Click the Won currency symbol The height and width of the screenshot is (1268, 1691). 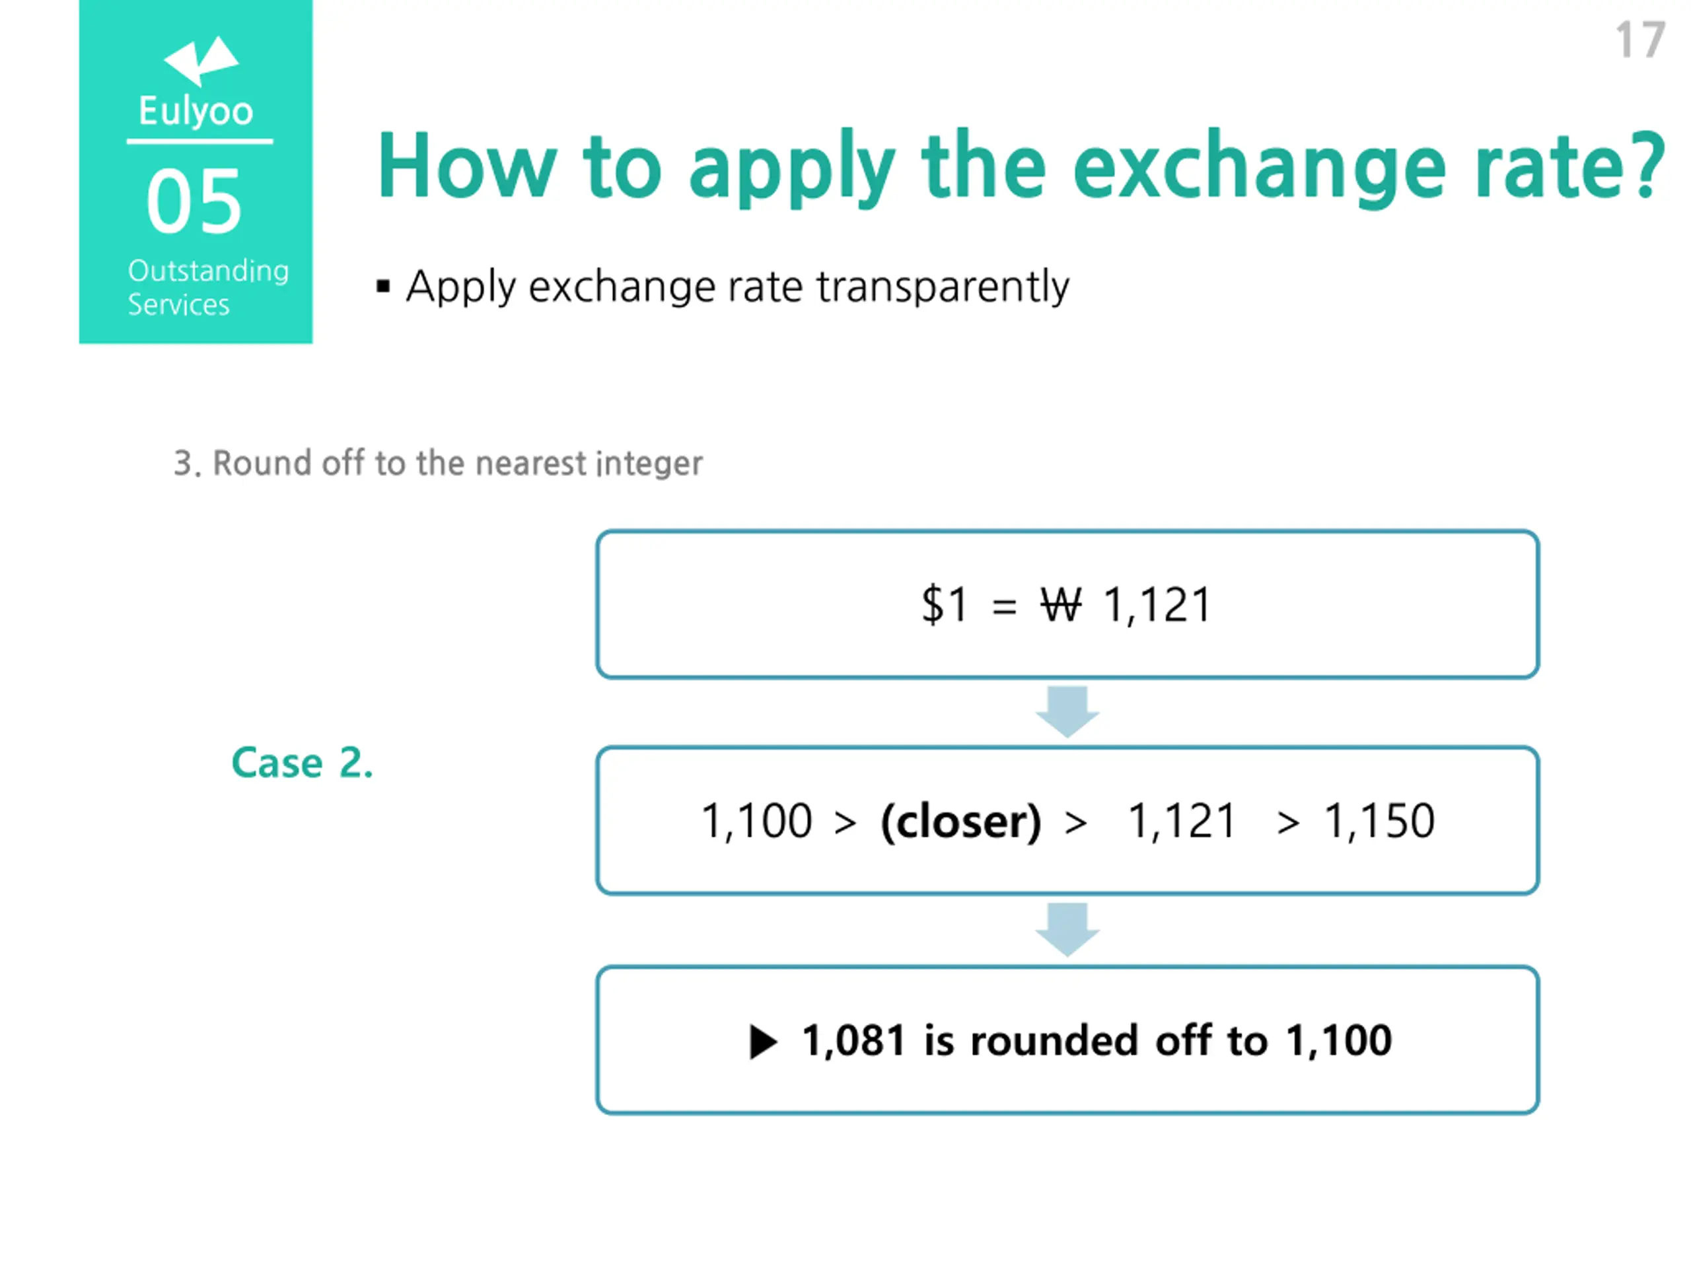pos(1060,606)
